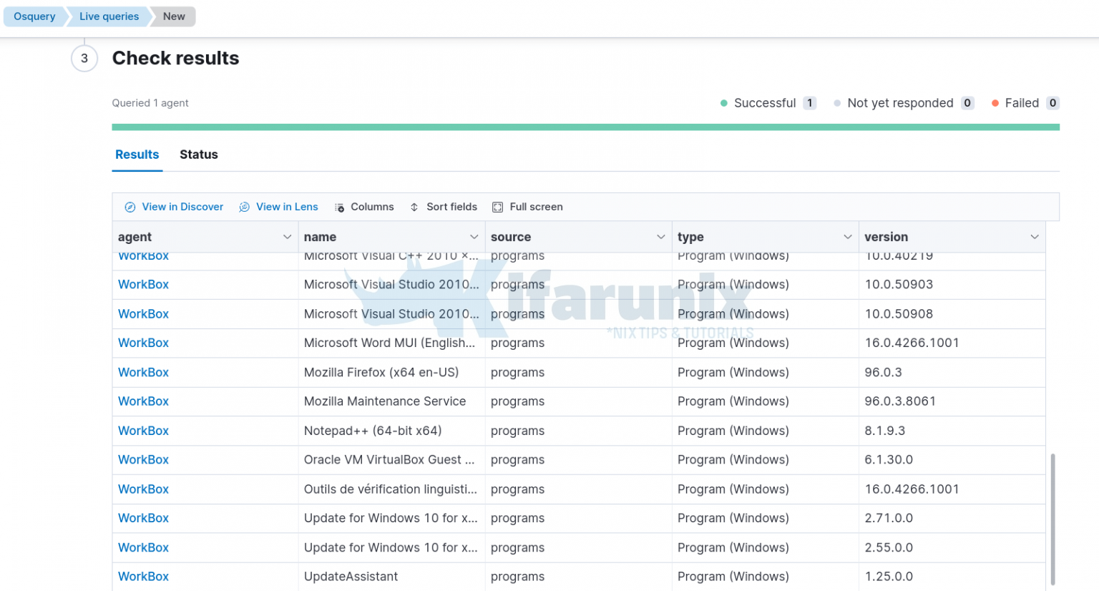Click the green query progress bar
Image resolution: width=1099 pixels, height=591 pixels.
click(x=585, y=126)
